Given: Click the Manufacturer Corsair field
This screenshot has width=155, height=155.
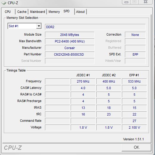Looking at the screenshot, I should [69, 48].
